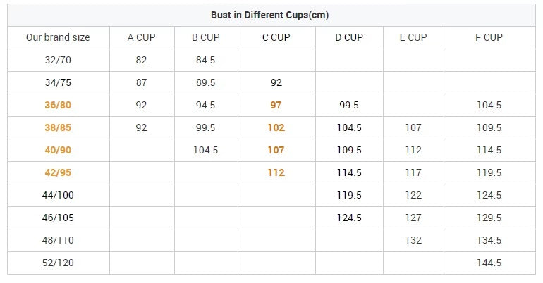Click the 84.5 value under B CUP

pyautogui.click(x=205, y=60)
